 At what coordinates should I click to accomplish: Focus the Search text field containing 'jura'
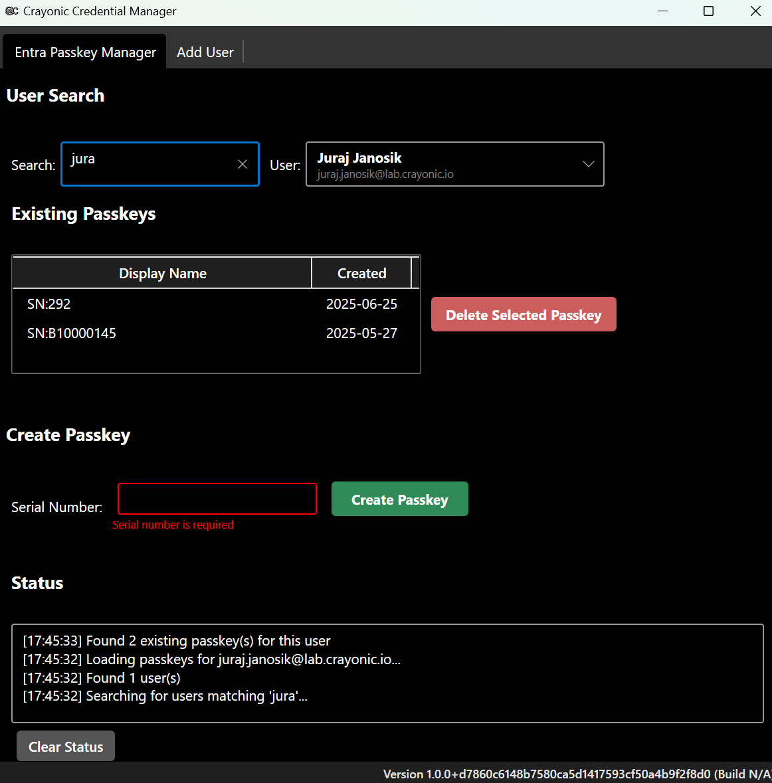(x=149, y=163)
